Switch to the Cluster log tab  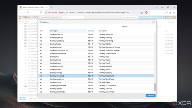pyautogui.click(x=32, y=98)
